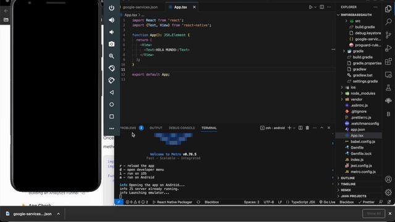Raise emulator volume with volume up icon
395x222 pixels.
tap(111, 20)
